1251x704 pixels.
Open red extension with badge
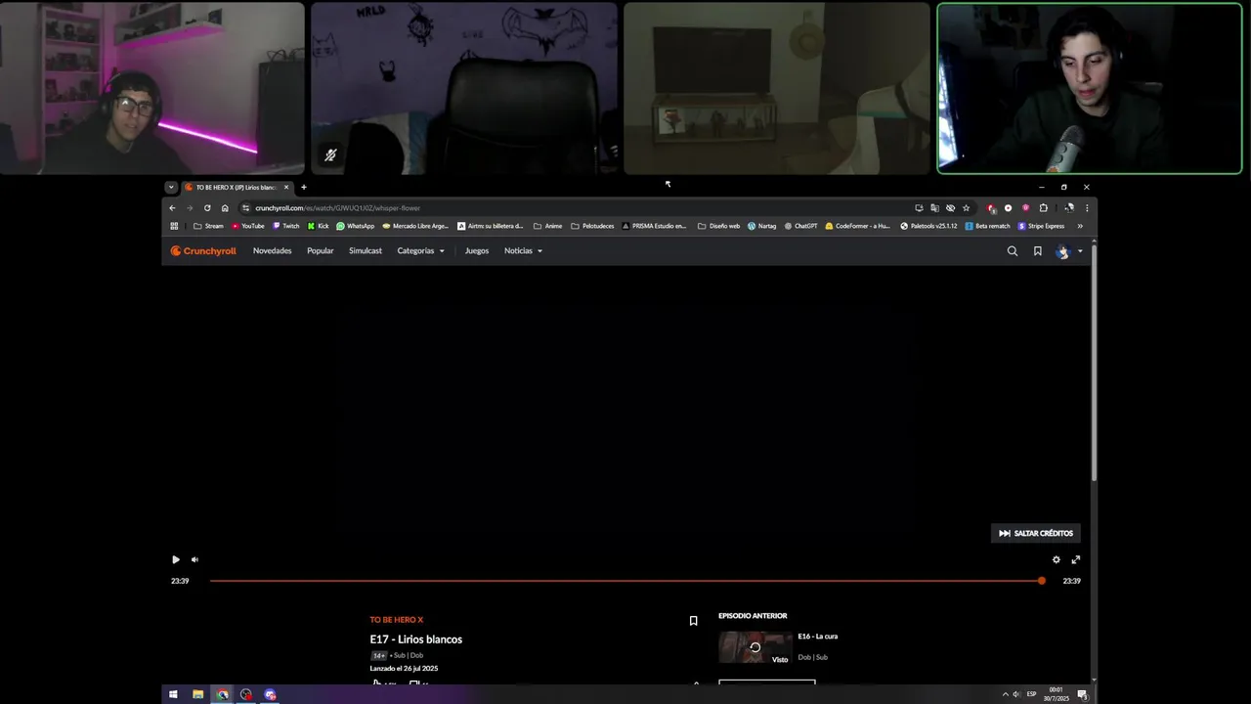991,208
